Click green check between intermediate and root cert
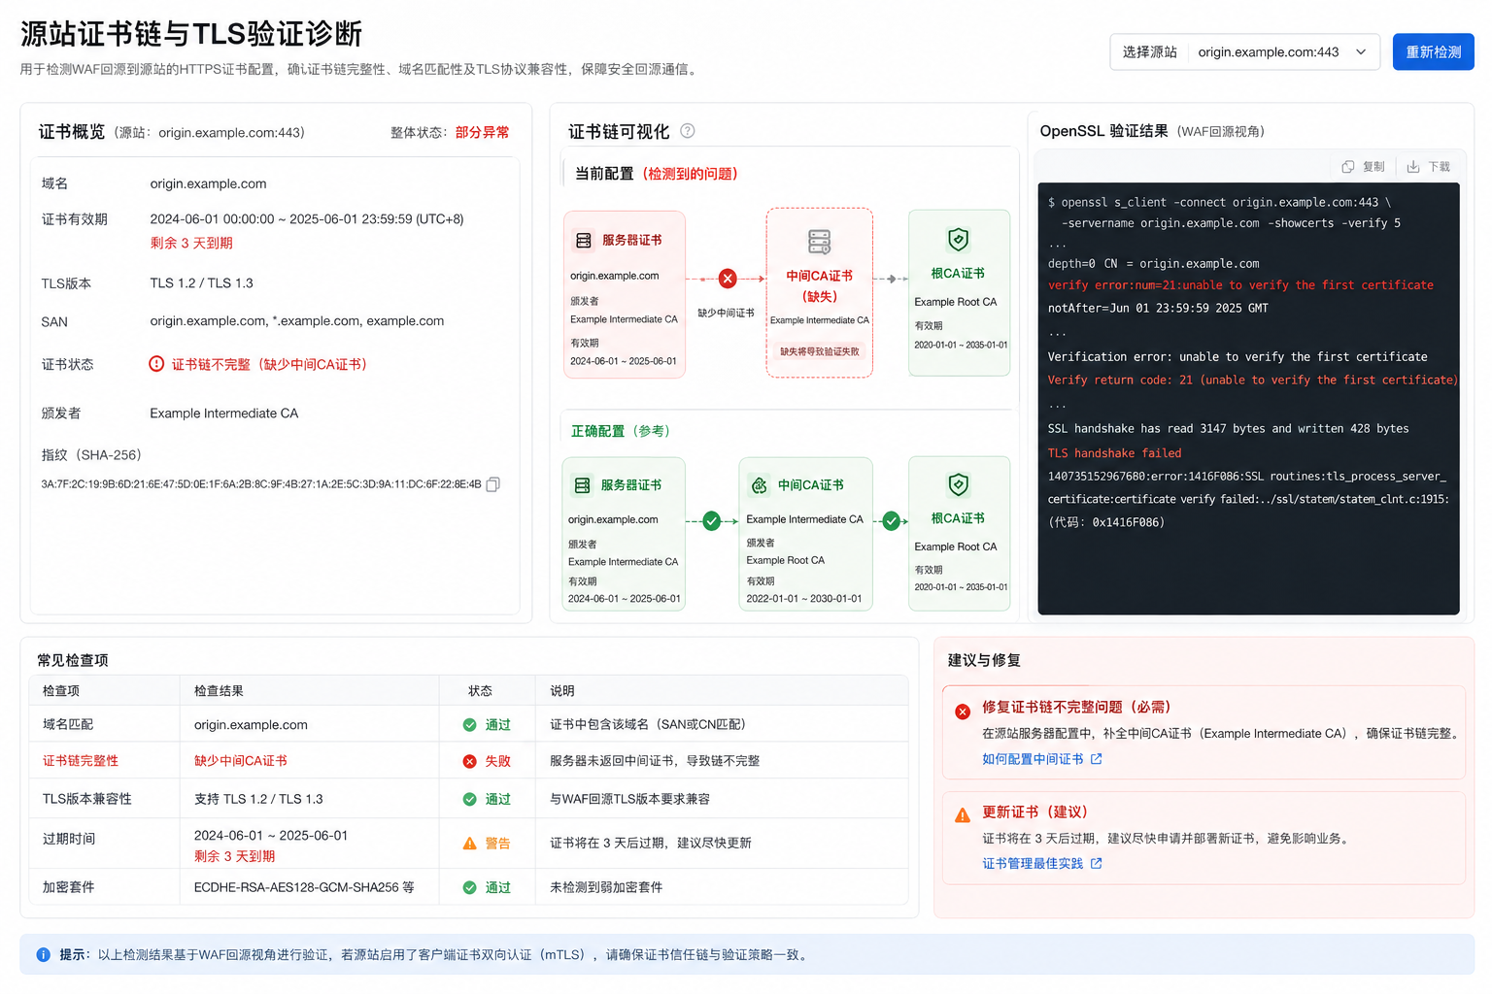Viewport: 1492px width, 994px height. 891,521
